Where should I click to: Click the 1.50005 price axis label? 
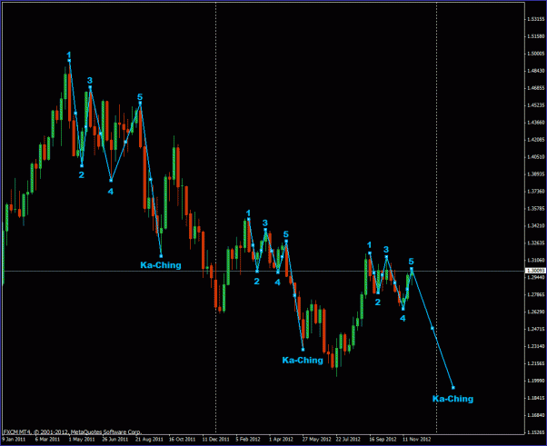pyautogui.click(x=536, y=54)
